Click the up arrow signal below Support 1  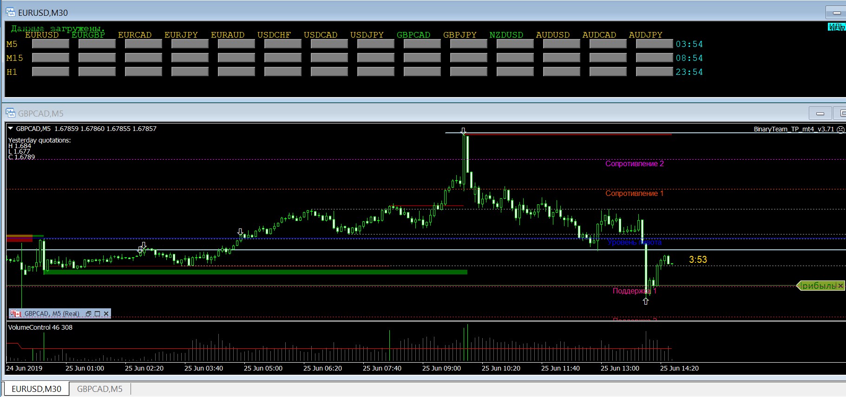point(645,301)
